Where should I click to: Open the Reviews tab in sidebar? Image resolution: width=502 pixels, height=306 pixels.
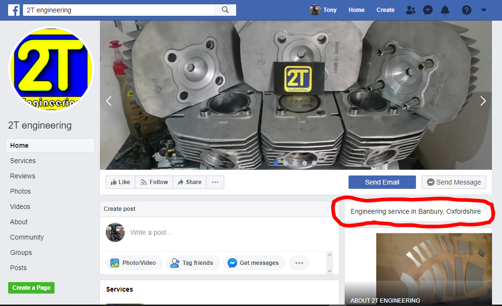coord(22,176)
